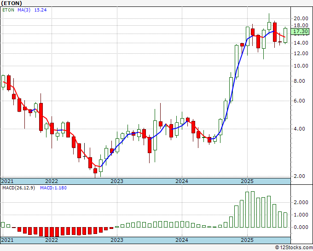This screenshot has height=251, width=313.
Task: Click the (ETON) chart title
Action: click(12, 3)
